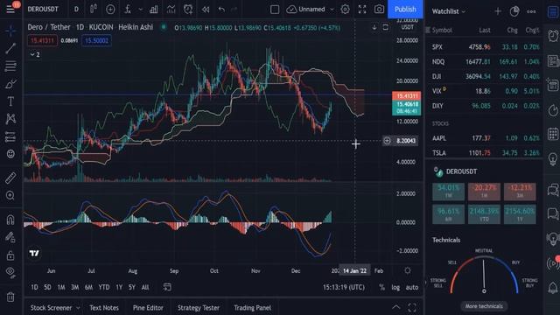Expand the Stock Screener dropdown arrow
The image size is (560, 315).
pyautogui.click(x=78, y=308)
